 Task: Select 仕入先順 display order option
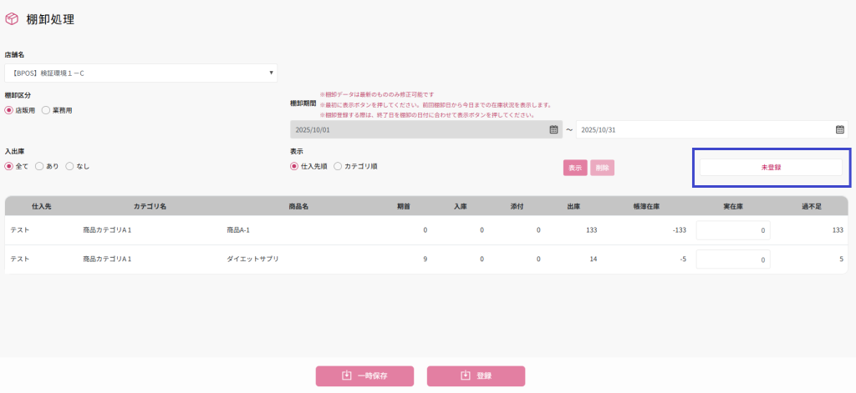pyautogui.click(x=294, y=166)
